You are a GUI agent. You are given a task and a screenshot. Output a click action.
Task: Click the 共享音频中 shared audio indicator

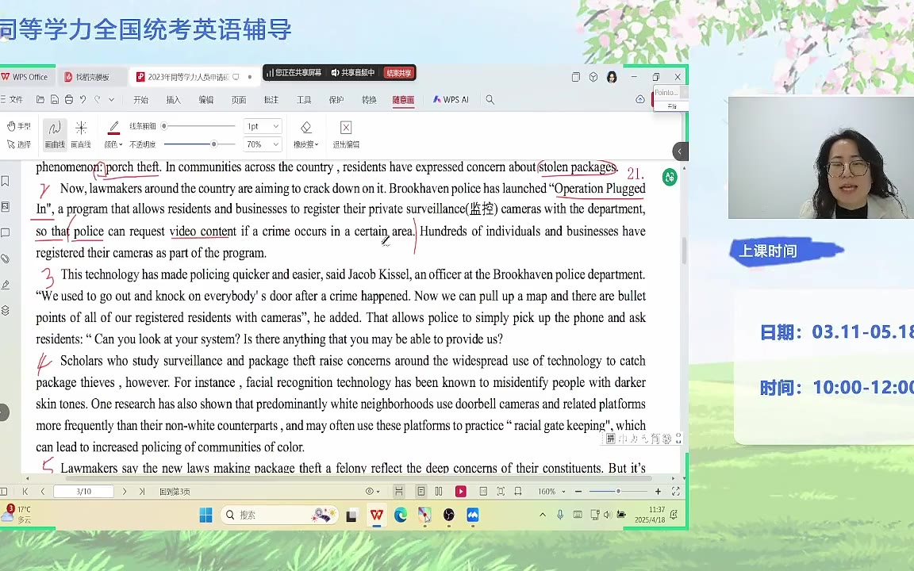click(352, 73)
